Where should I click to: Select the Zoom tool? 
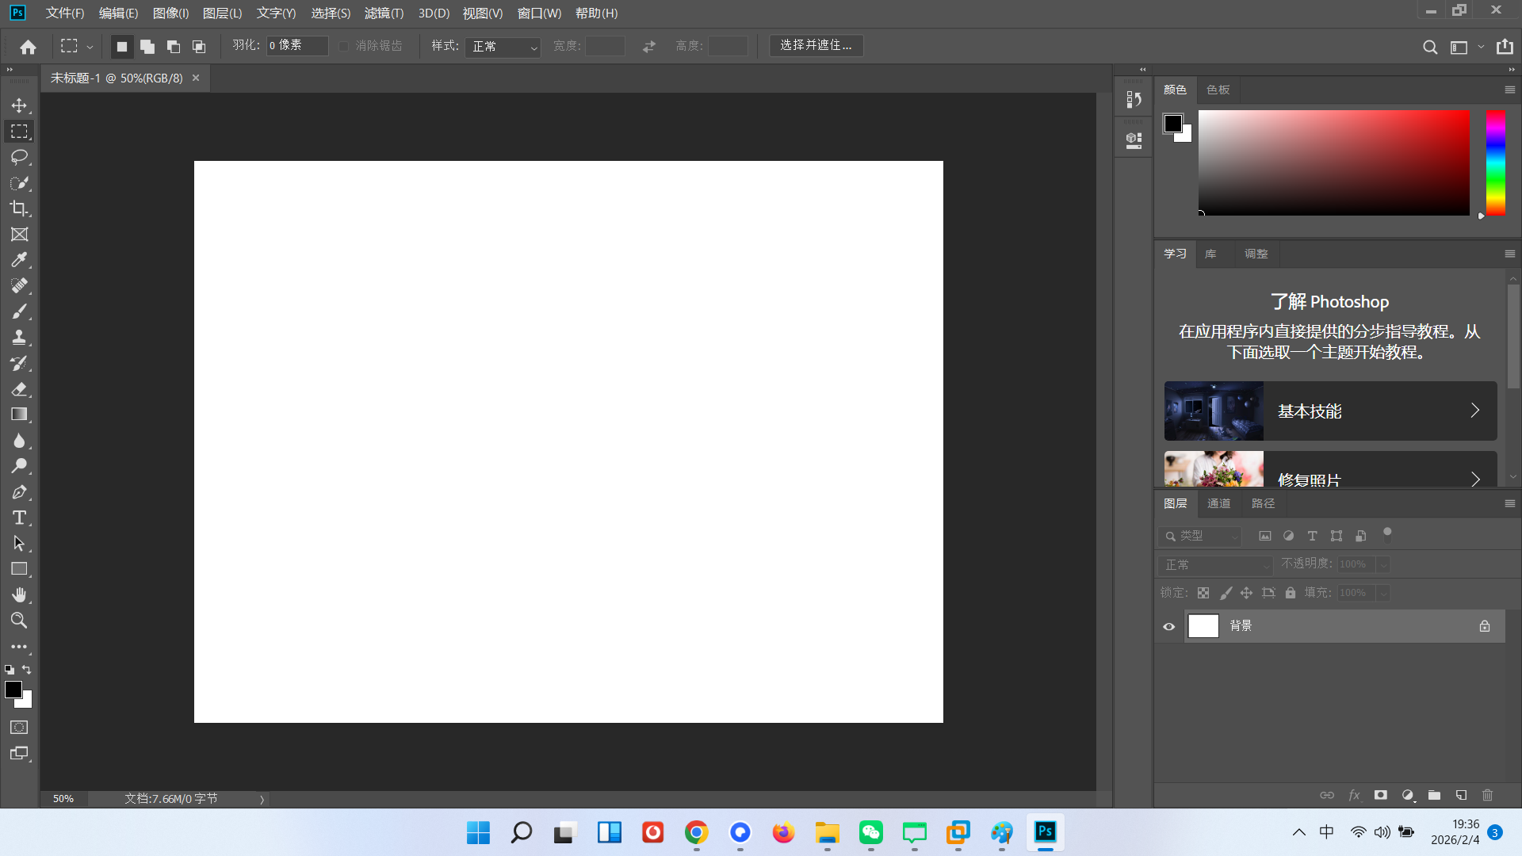(19, 621)
